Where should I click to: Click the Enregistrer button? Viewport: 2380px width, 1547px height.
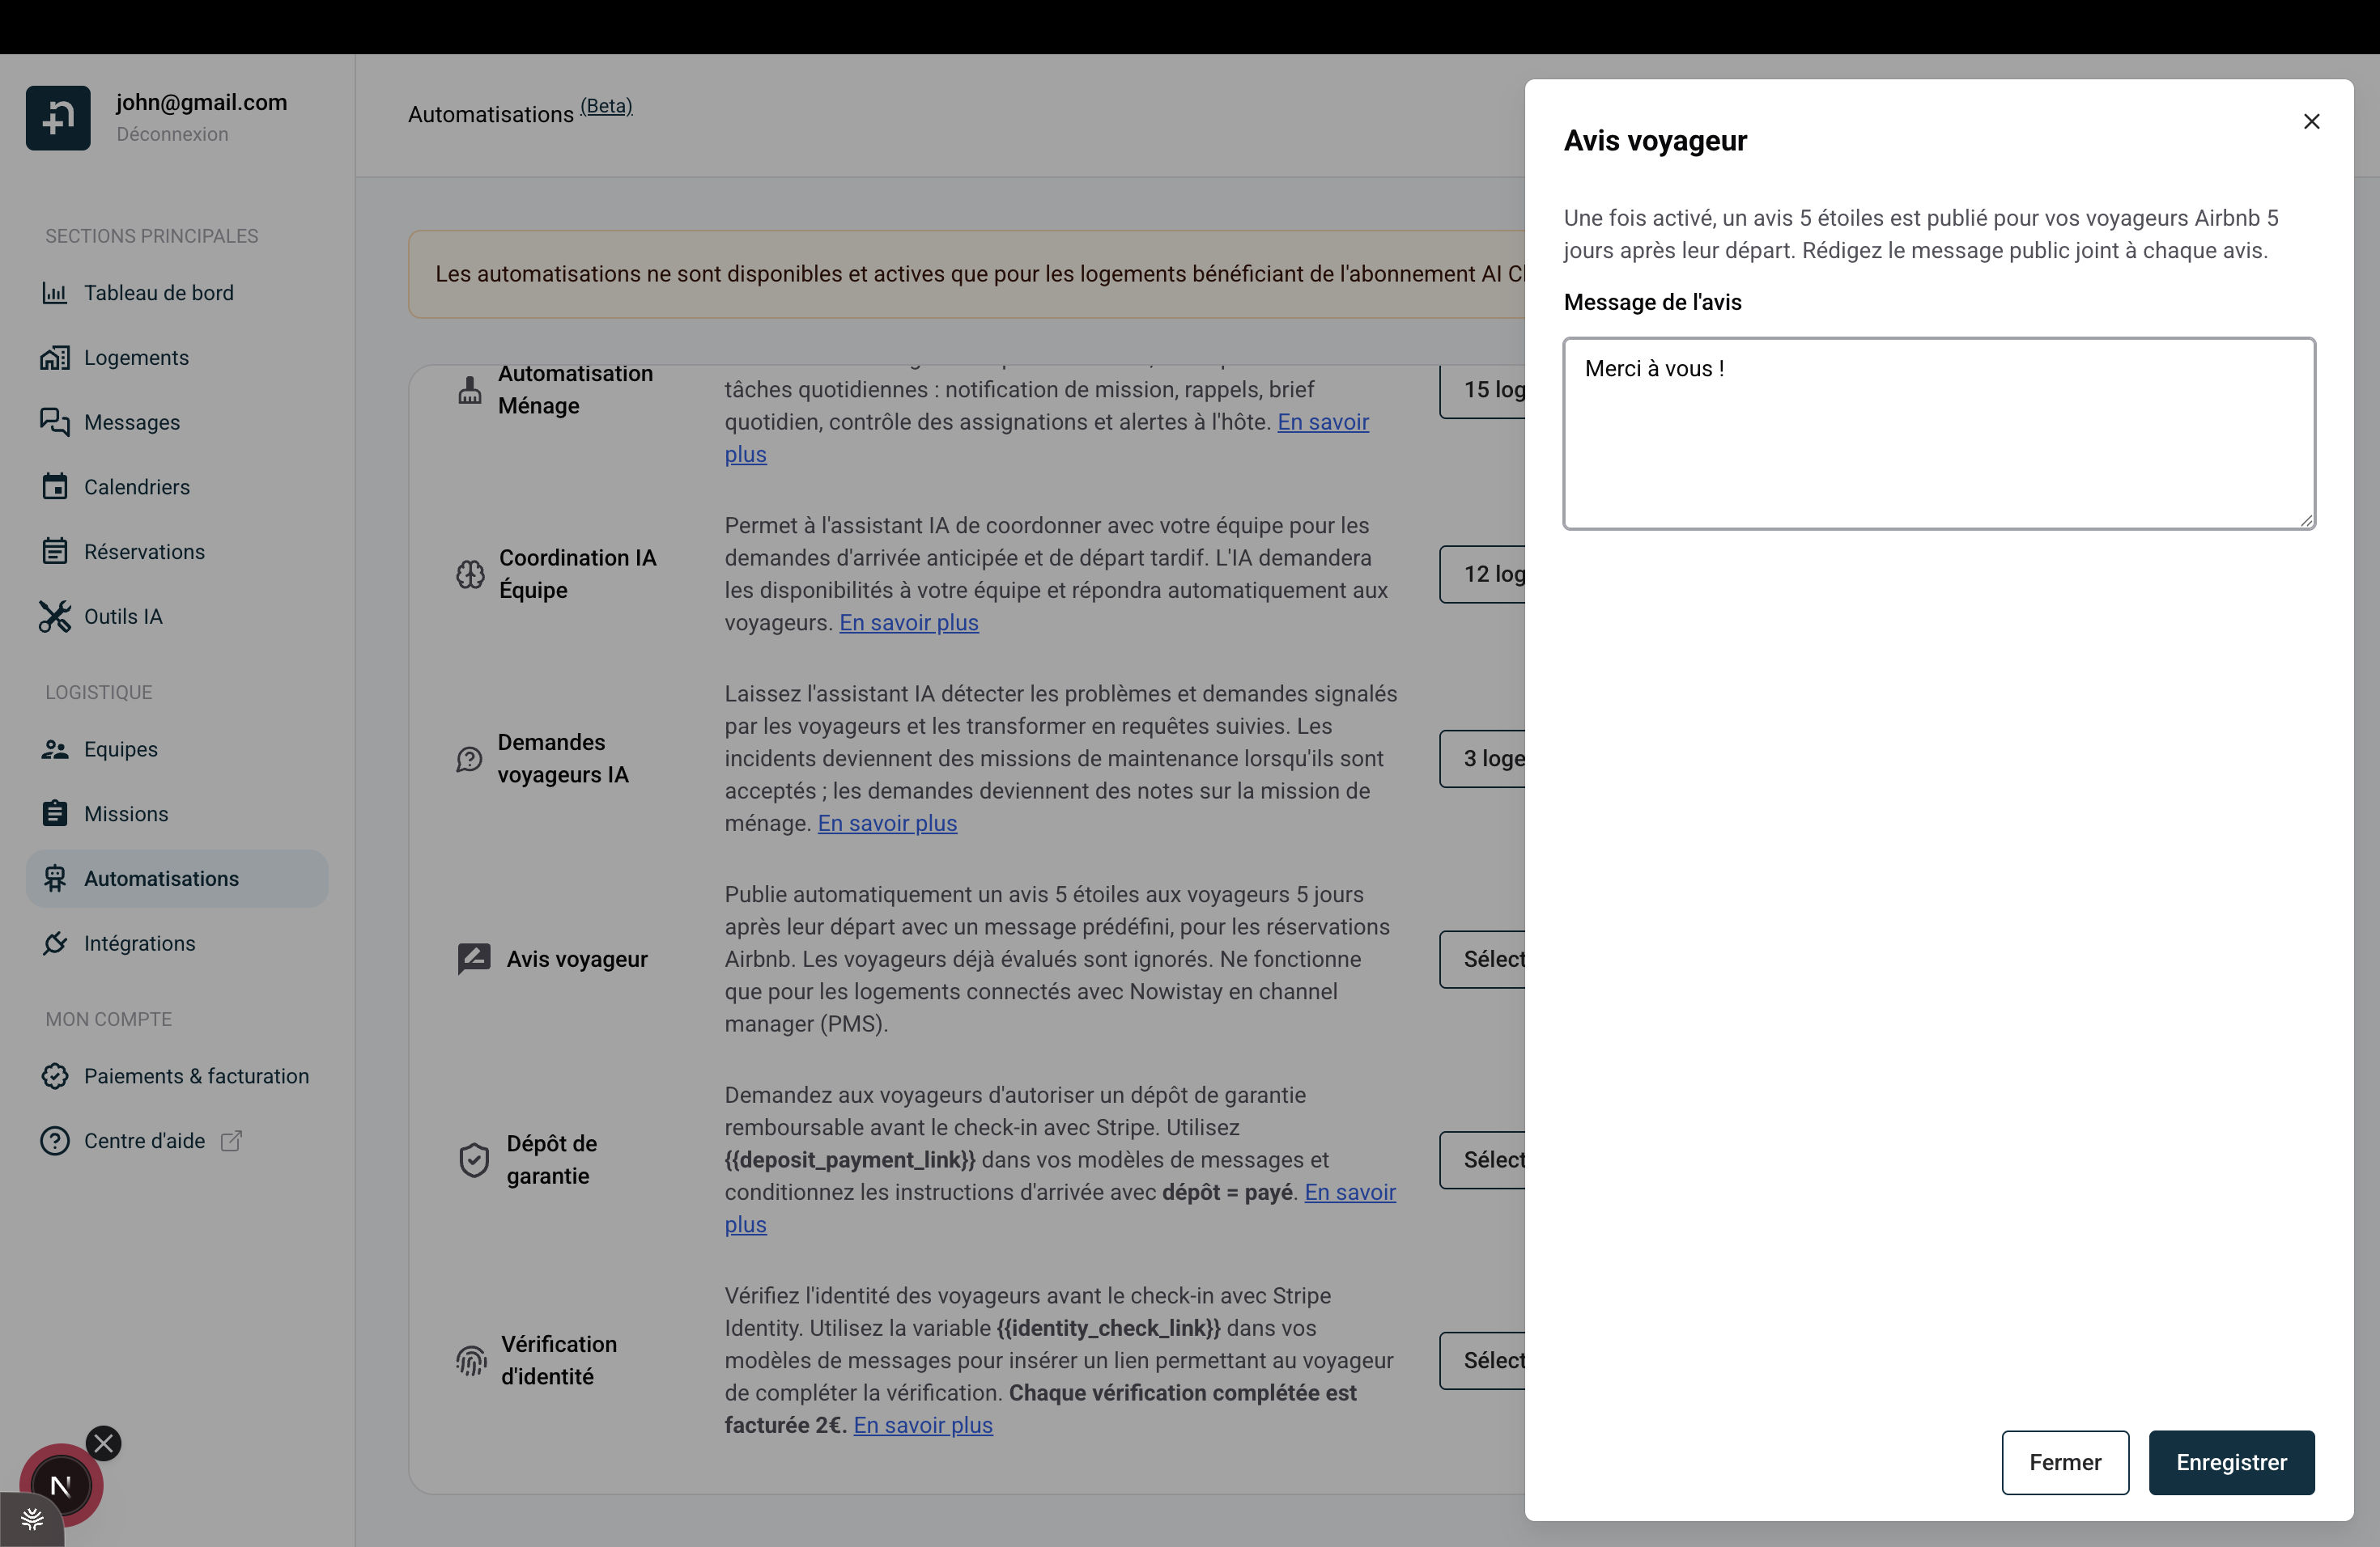tap(2231, 1462)
